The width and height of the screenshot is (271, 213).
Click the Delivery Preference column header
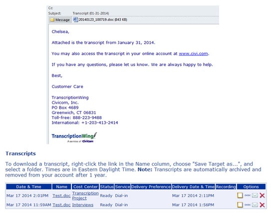pyautogui.click(x=151, y=187)
